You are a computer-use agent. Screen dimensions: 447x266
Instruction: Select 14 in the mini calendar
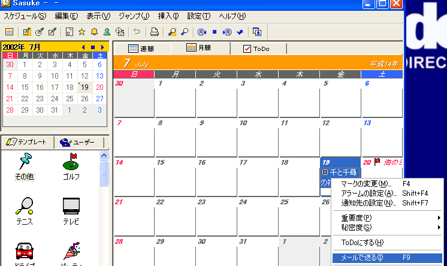[x=10, y=87]
